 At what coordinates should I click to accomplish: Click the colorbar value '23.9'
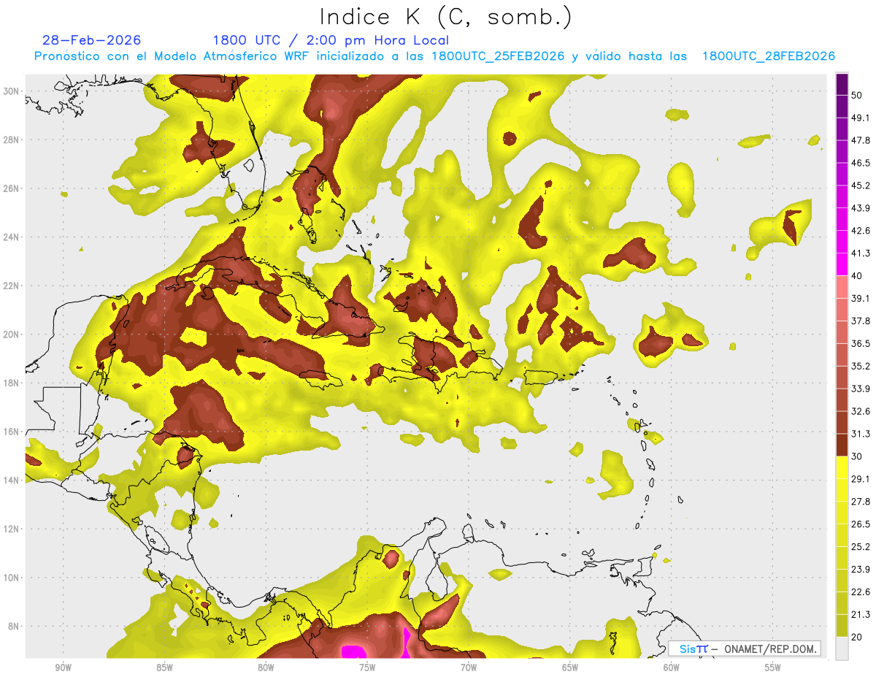coord(861,569)
